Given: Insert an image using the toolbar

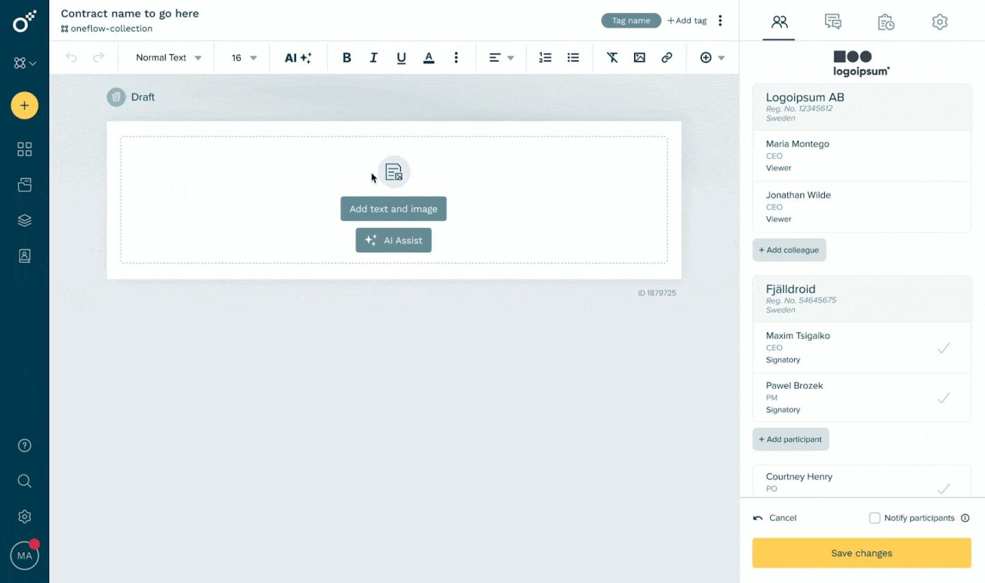Looking at the screenshot, I should click(639, 57).
